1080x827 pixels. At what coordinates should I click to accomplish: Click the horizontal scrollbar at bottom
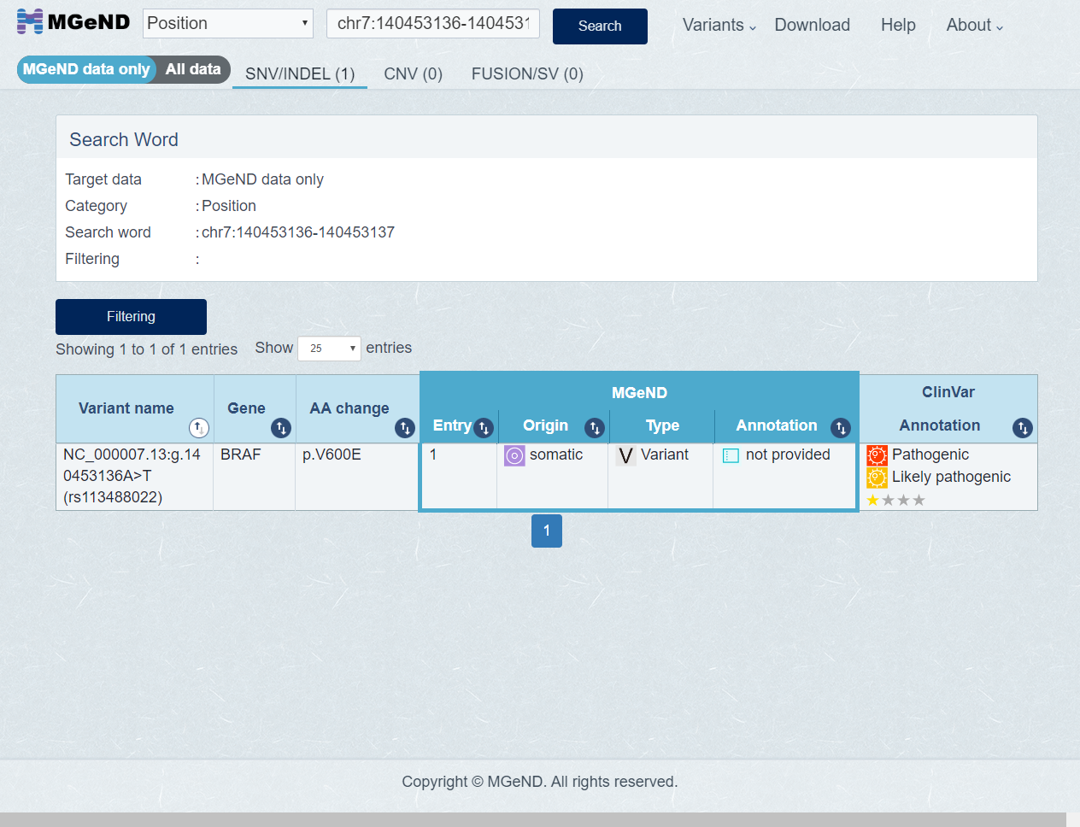(x=533, y=819)
